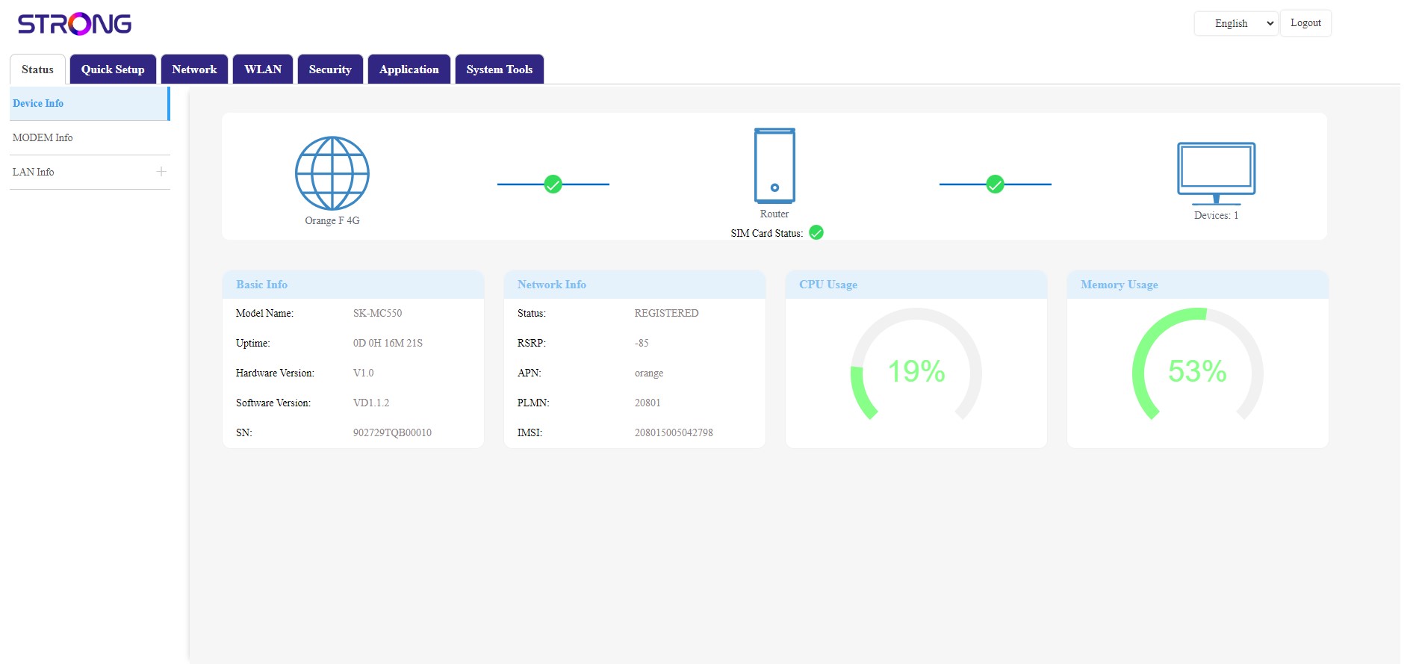Click the SIM Card Status green check
Image resolution: width=1419 pixels, height=664 pixels.
pyautogui.click(x=816, y=233)
